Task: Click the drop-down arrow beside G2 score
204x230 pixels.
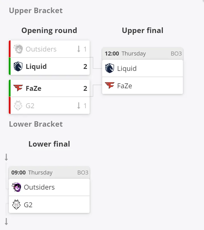Action: 79,106
